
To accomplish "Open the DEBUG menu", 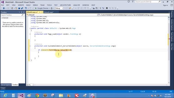I will (x=35, y=5).
